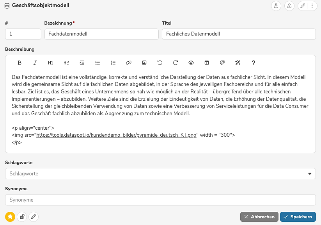
Task: Insert a link in the Beschreibung editor
Action: point(129,62)
